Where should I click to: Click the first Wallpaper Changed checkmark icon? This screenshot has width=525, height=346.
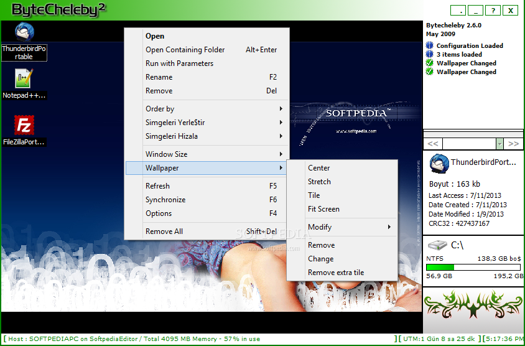(430, 63)
